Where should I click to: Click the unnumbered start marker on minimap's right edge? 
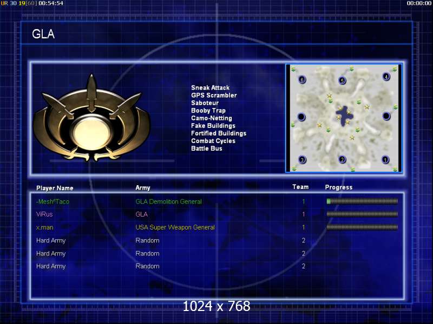click(386, 116)
